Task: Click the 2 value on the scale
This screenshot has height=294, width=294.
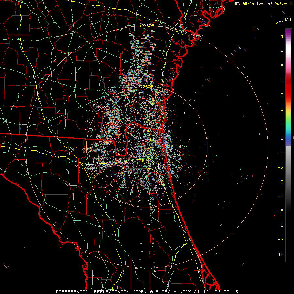Action: pyautogui.click(x=282, y=109)
